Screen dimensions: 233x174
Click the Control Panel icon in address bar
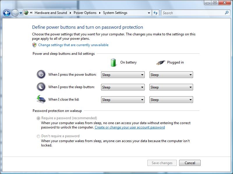tap(26, 13)
